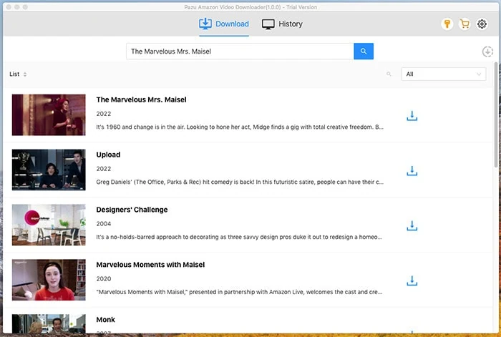Click the description starting It's a no-holds-barred
501x337 pixels.
239,237
